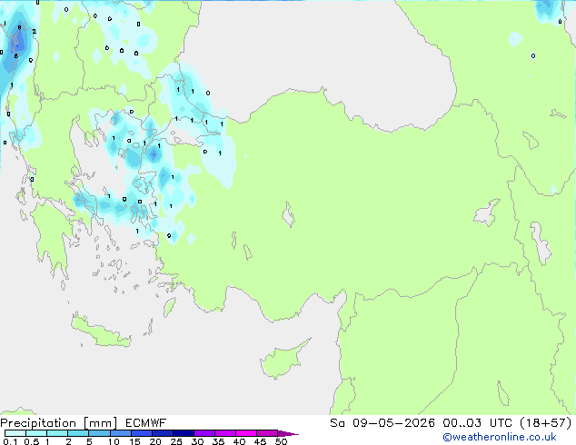Click the arrow tip above 50 on legend
This screenshot has height=445, width=576.
(x=288, y=433)
